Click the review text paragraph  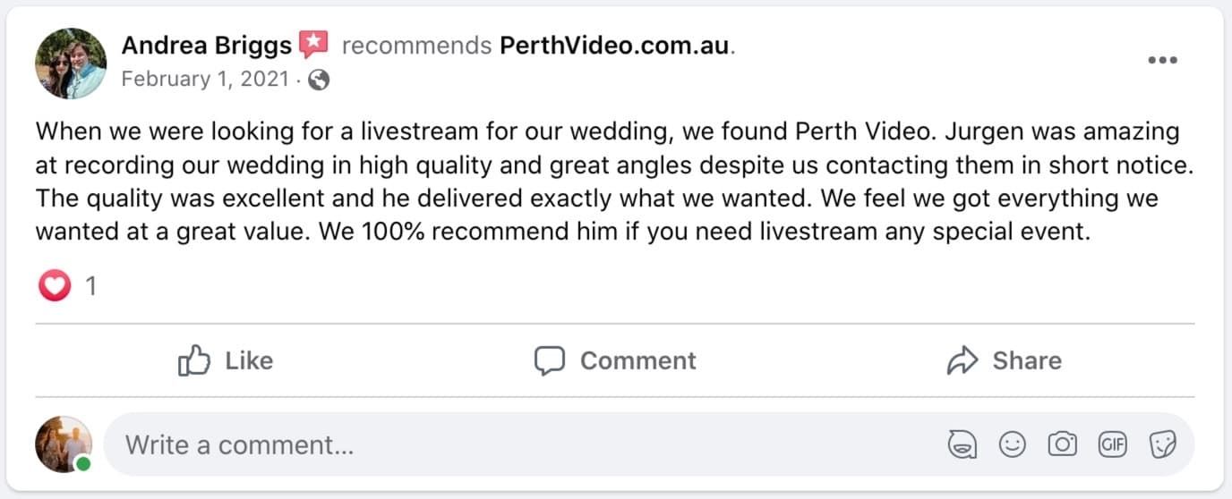point(607,182)
